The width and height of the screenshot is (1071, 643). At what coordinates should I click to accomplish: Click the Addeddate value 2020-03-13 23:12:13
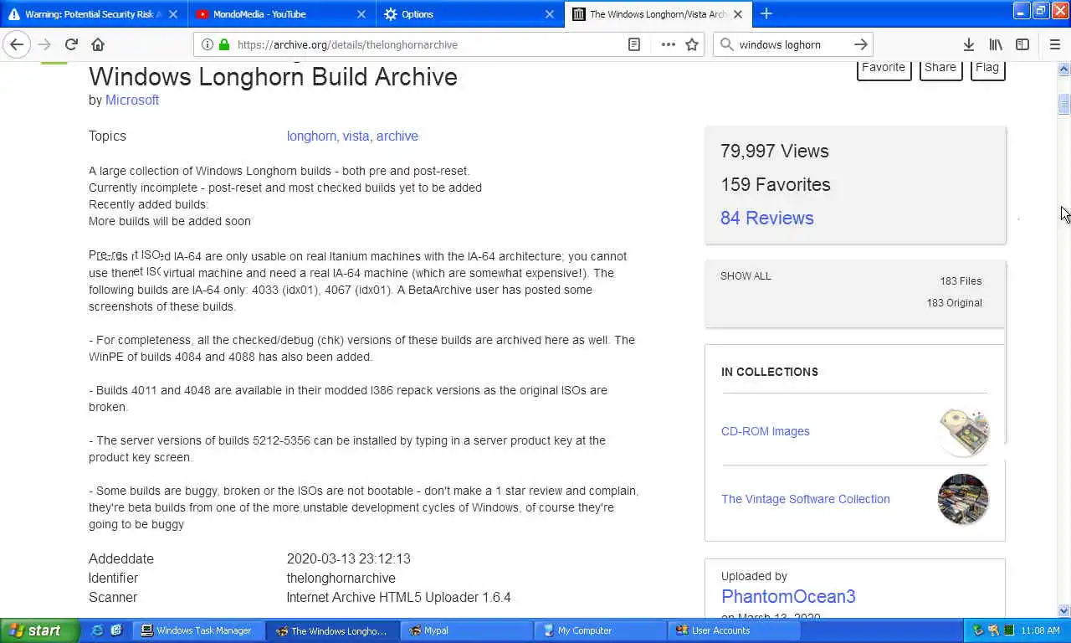tap(349, 558)
